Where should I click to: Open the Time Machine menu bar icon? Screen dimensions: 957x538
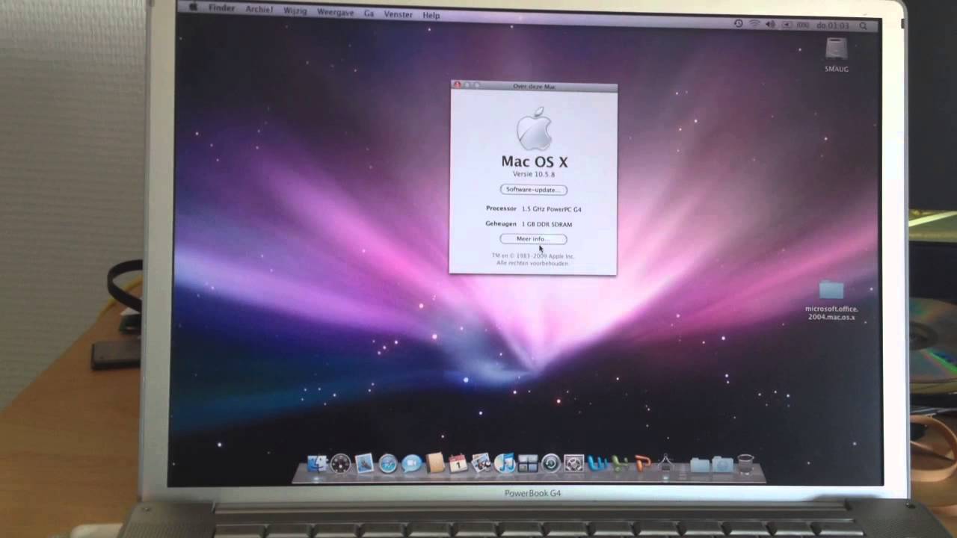click(738, 24)
